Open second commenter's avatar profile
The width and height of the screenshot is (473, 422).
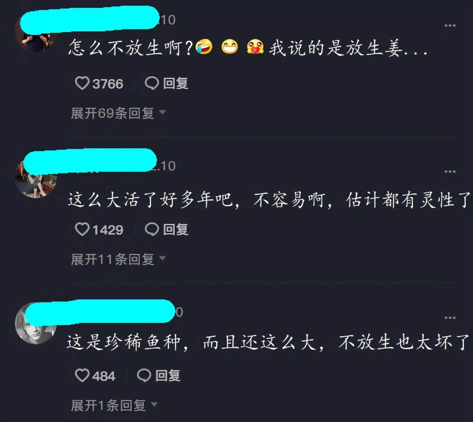point(35,179)
